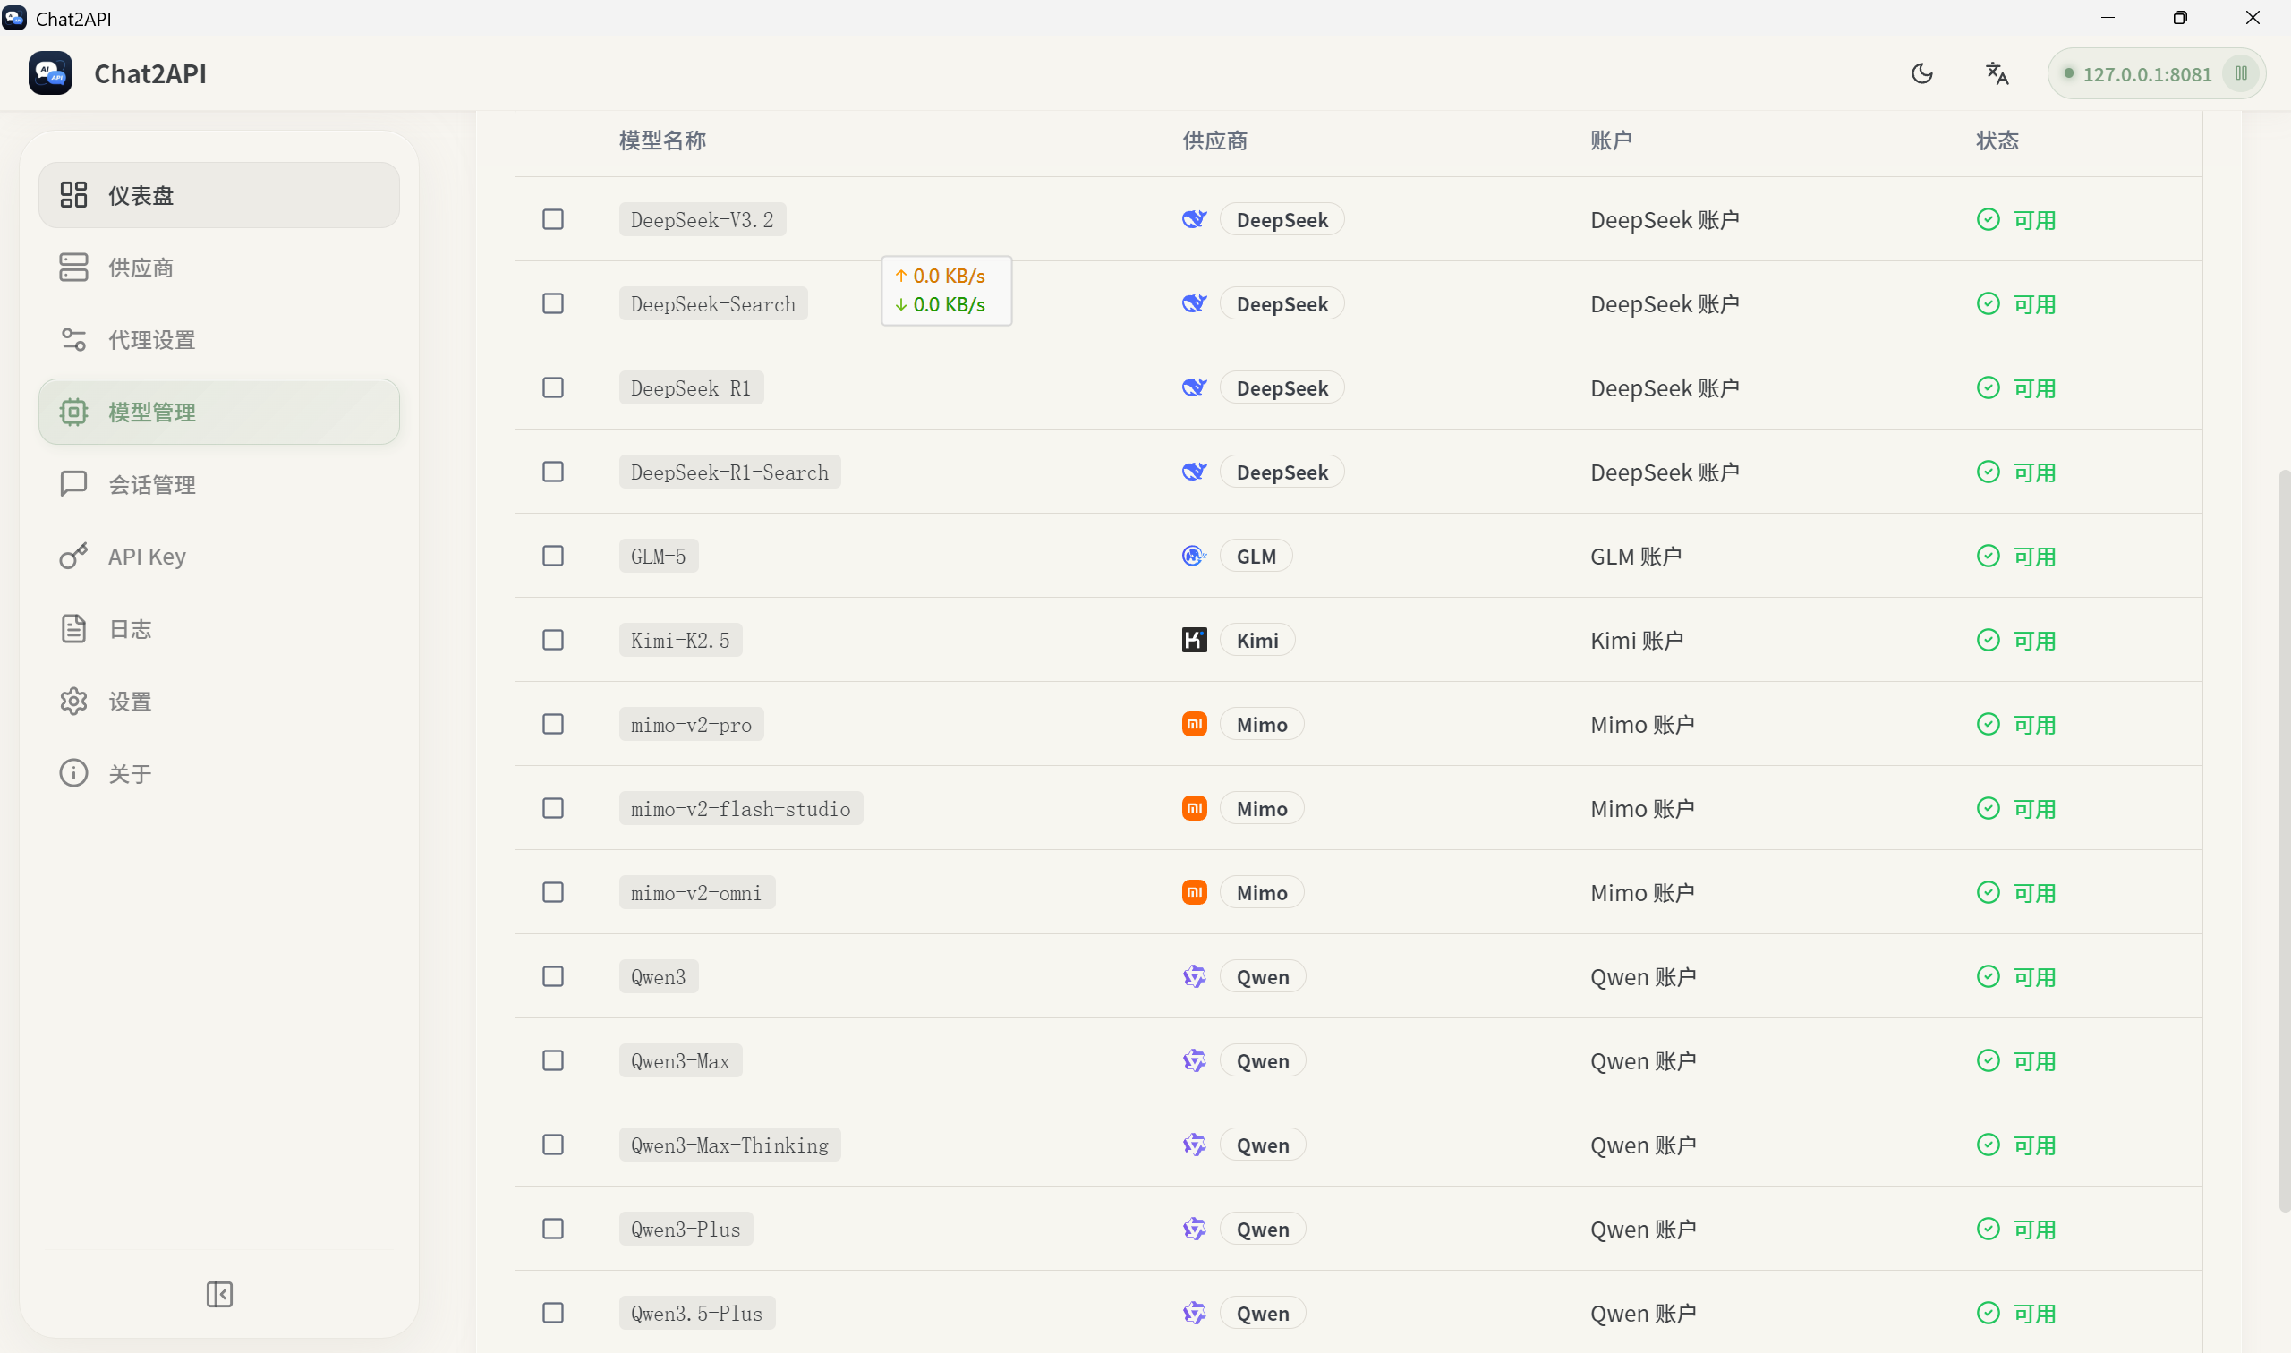The image size is (2291, 1353).
Task: Click the DeepSeek-V3.2 model name tag
Action: [702, 220]
